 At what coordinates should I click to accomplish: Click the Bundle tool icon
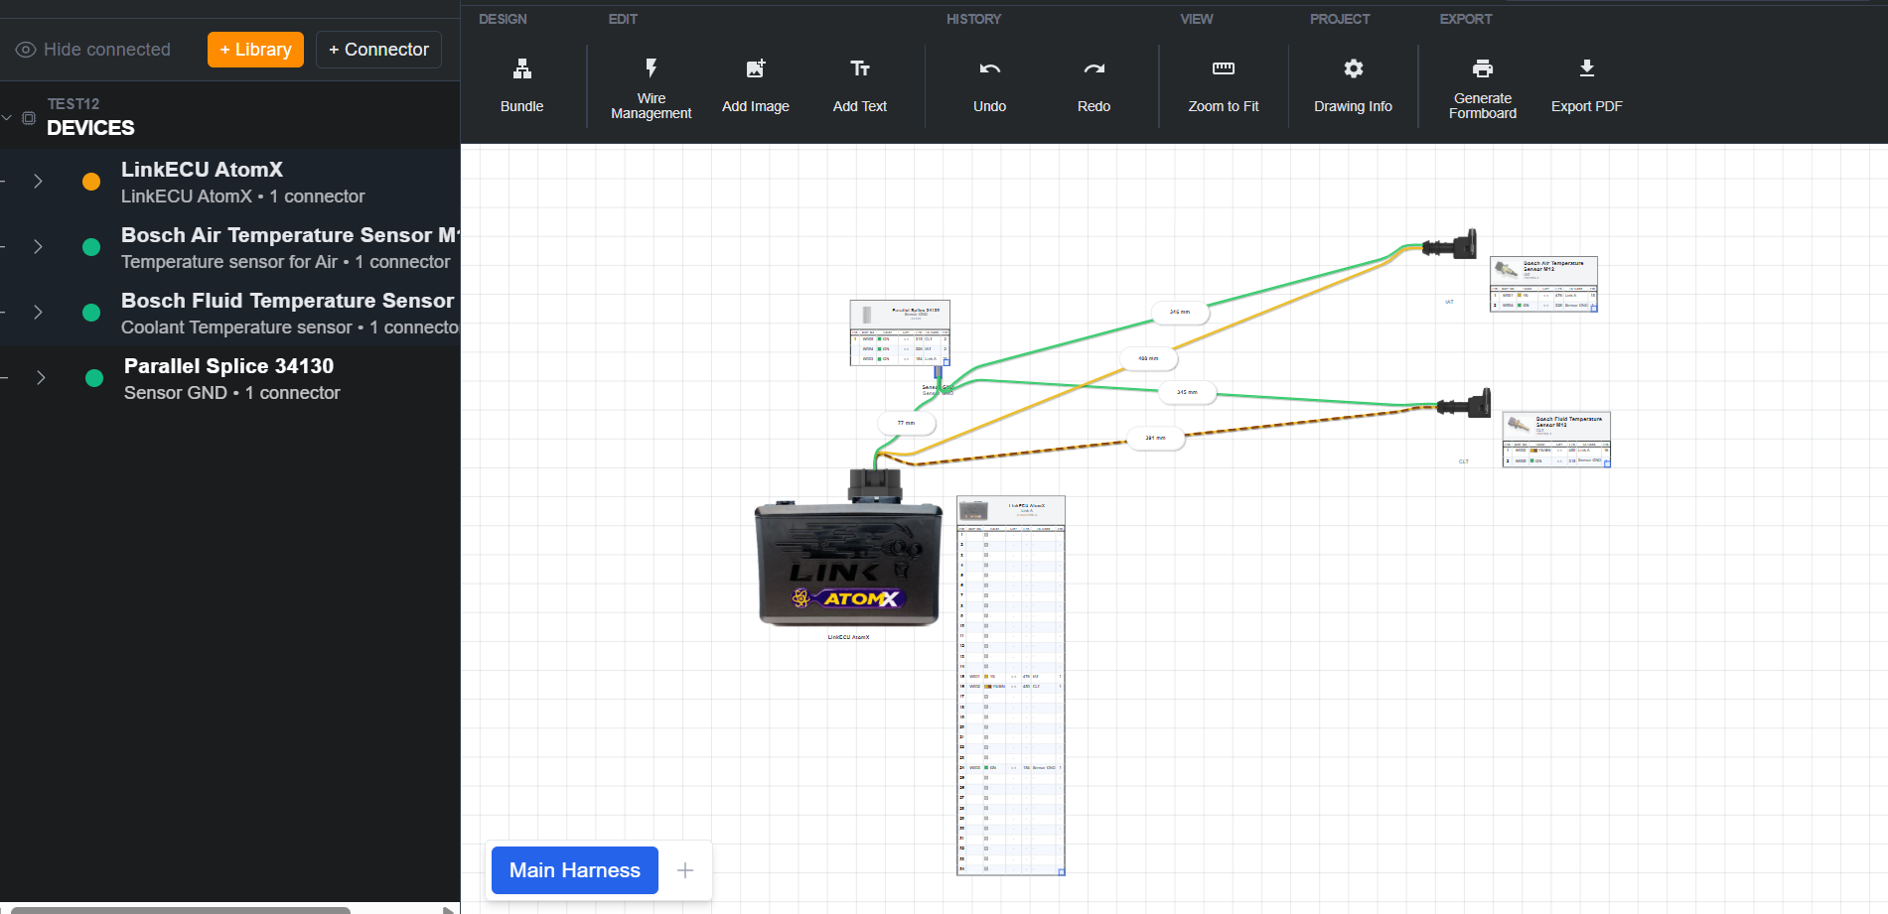521,68
